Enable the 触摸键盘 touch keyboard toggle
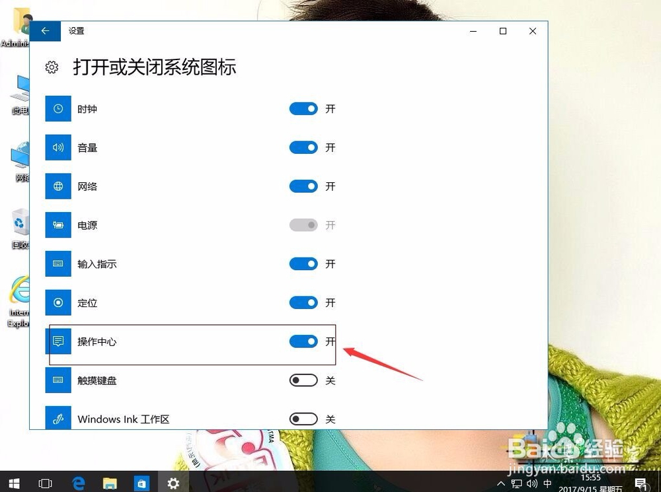 [303, 380]
